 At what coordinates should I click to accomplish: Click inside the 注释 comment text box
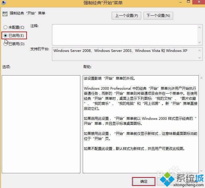click(x=125, y=35)
